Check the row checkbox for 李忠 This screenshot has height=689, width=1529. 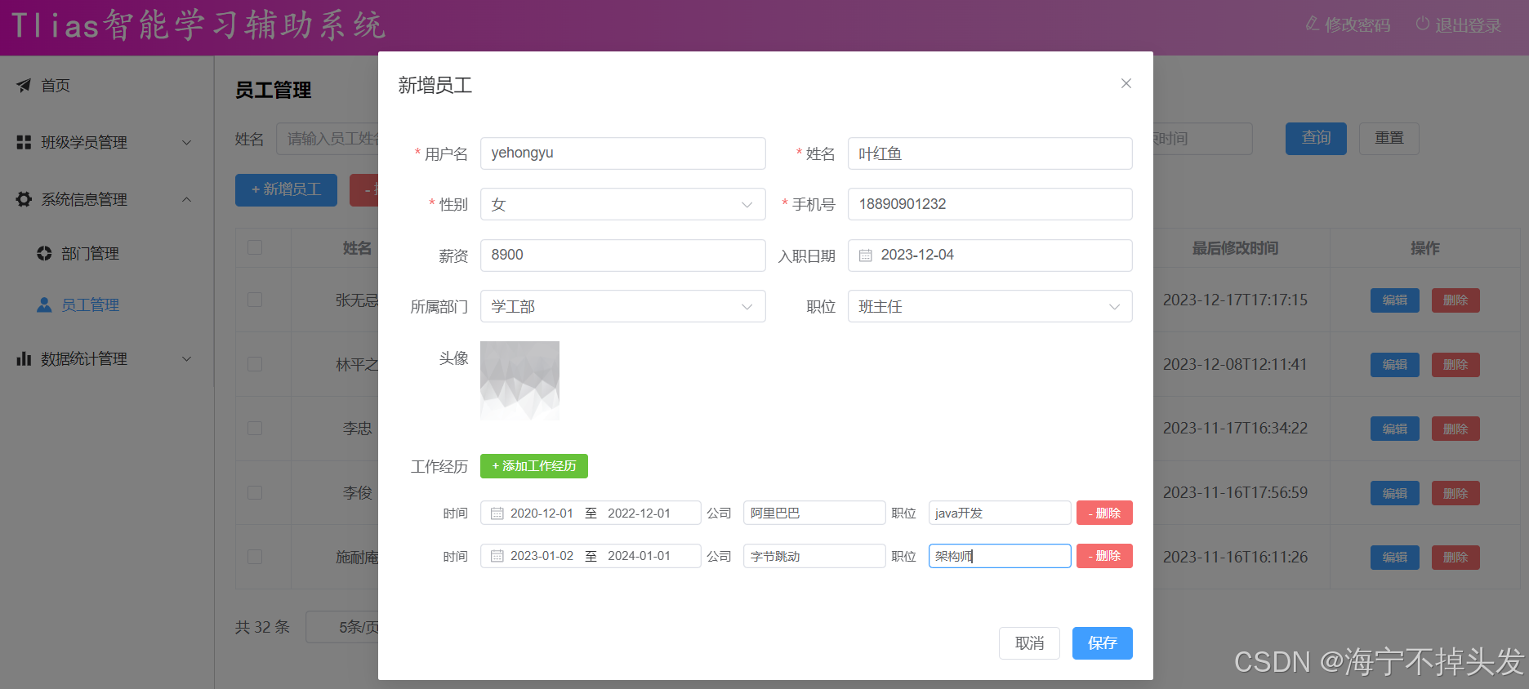pos(255,428)
